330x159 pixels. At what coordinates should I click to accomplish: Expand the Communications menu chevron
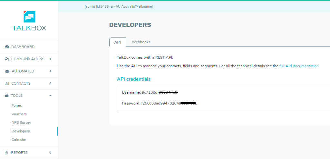[x=50, y=59]
